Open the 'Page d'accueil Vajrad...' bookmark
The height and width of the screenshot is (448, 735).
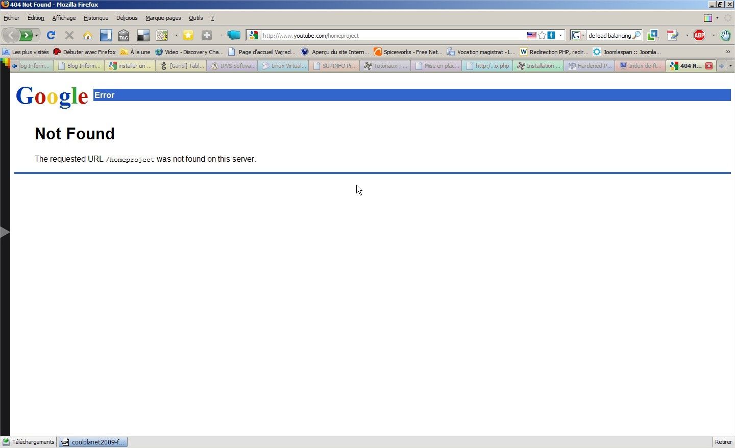pyautogui.click(x=262, y=52)
